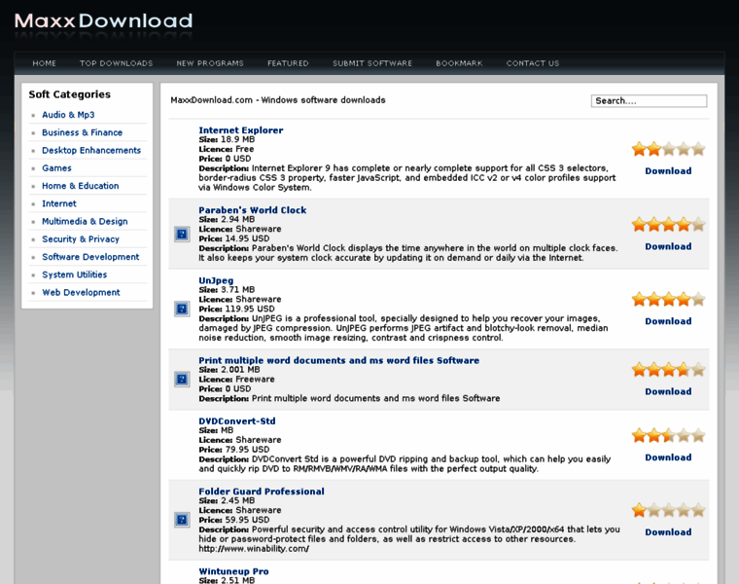
Task: Download Internet Explorer
Action: tap(668, 171)
